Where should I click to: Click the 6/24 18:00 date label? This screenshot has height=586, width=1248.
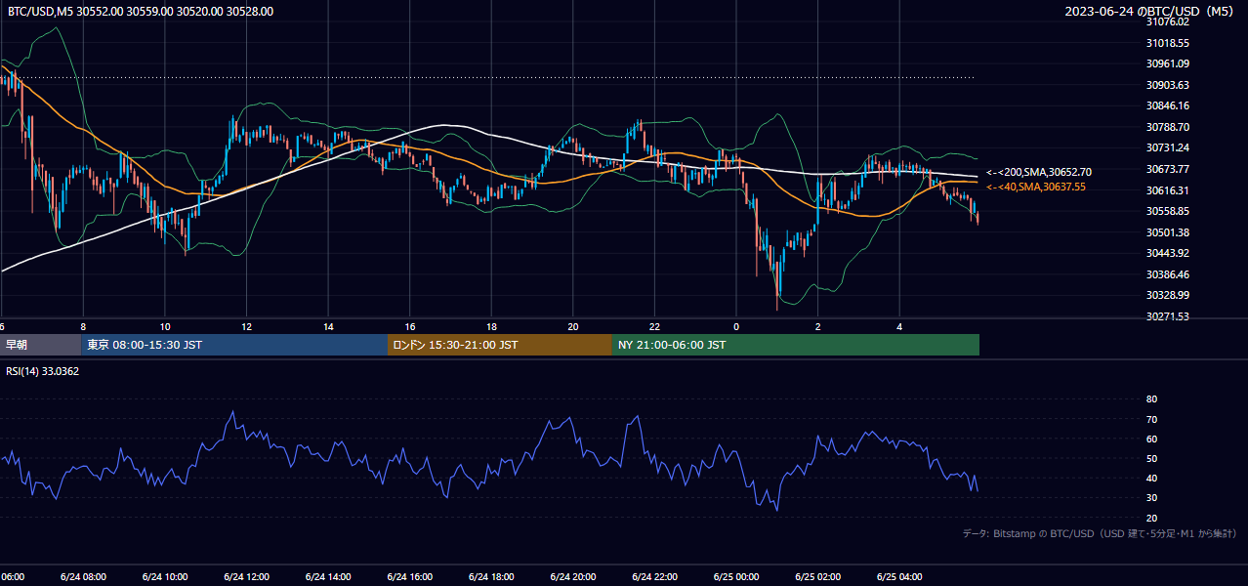click(491, 577)
